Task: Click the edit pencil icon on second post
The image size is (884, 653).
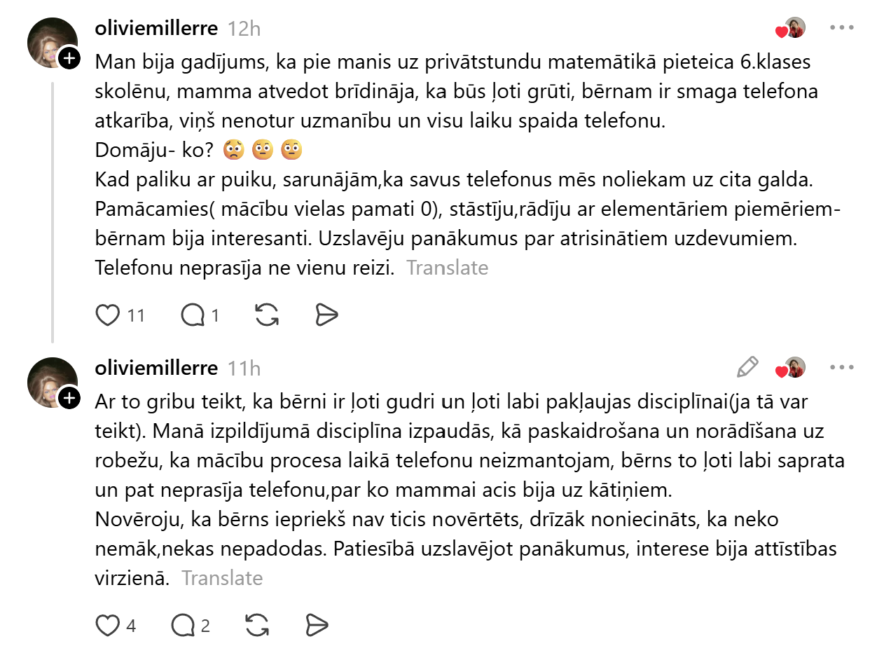Action: [747, 366]
